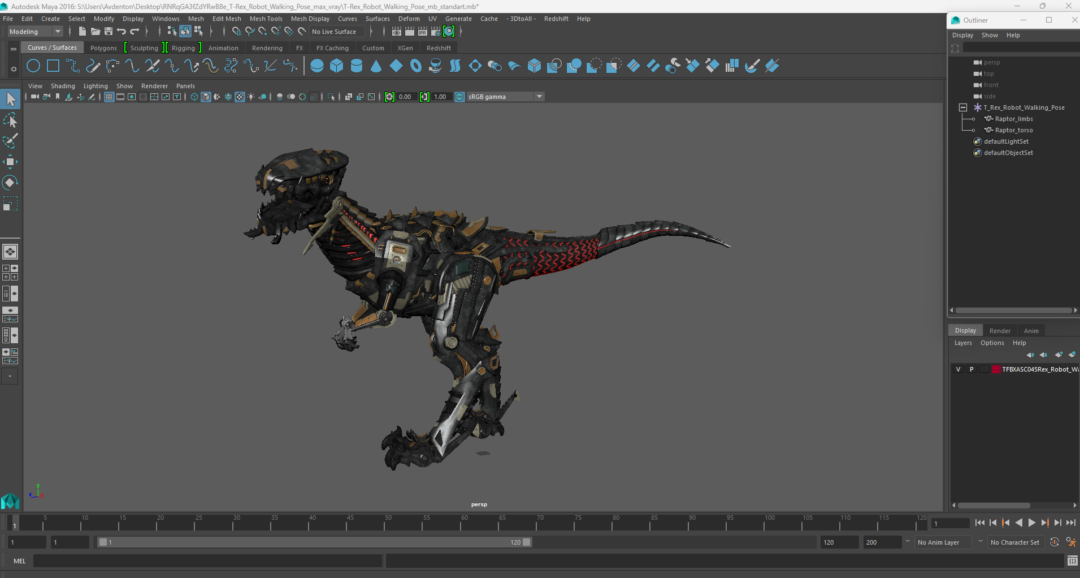The width and height of the screenshot is (1080, 578).
Task: Open the Mesh Tools menu
Action: (x=266, y=19)
